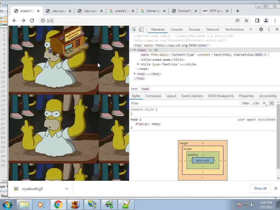Open DevTools settings gear
Image resolution: width=280 pixels, height=210 pixels.
pos(261,29)
